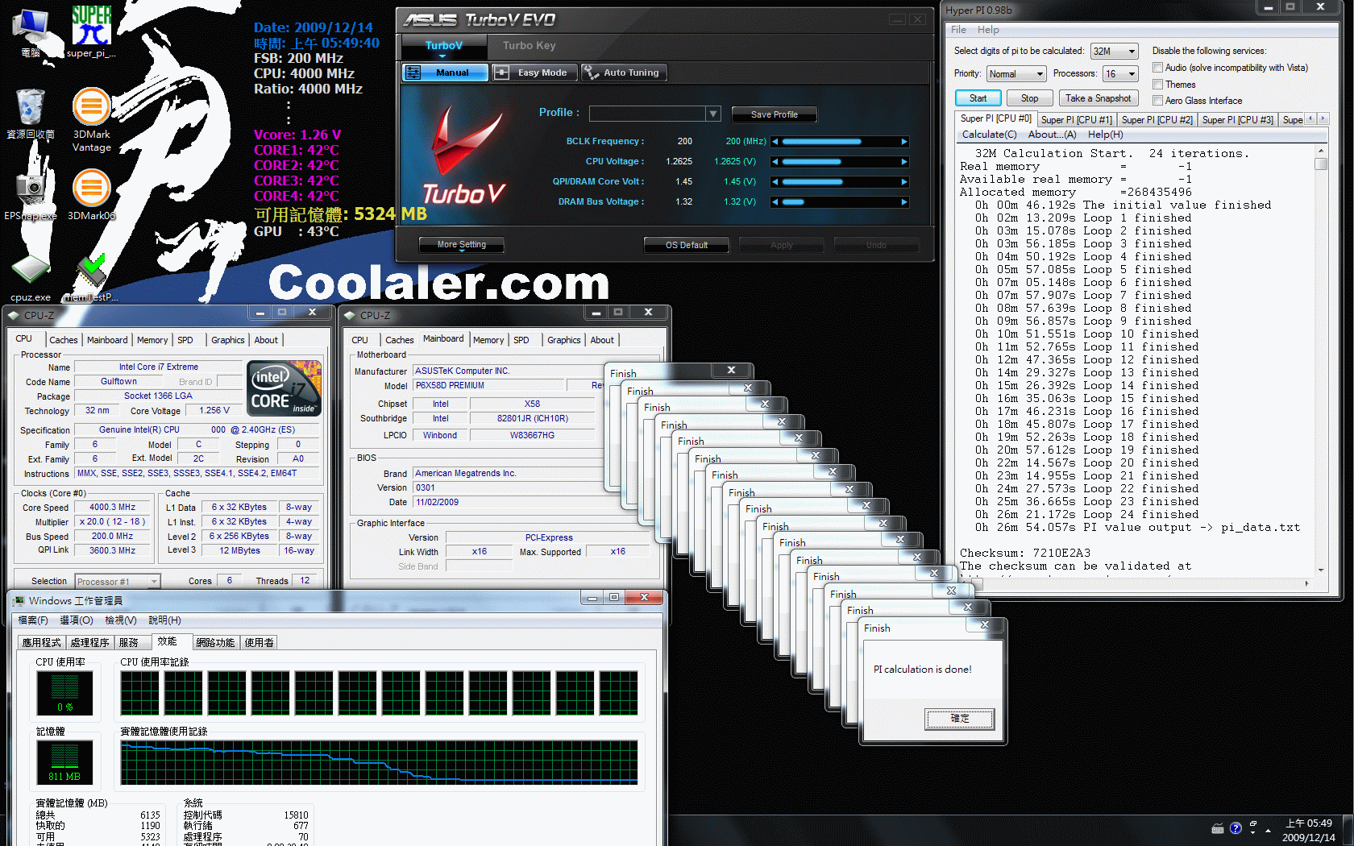Switch to Super PI [CPU #3] tab

tap(1237, 120)
